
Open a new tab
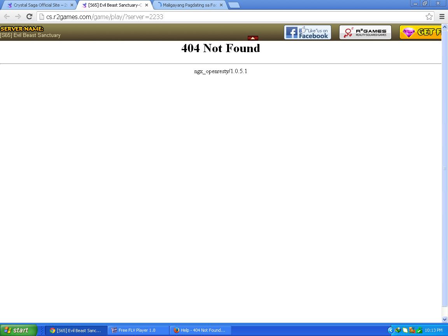pyautogui.click(x=234, y=5)
